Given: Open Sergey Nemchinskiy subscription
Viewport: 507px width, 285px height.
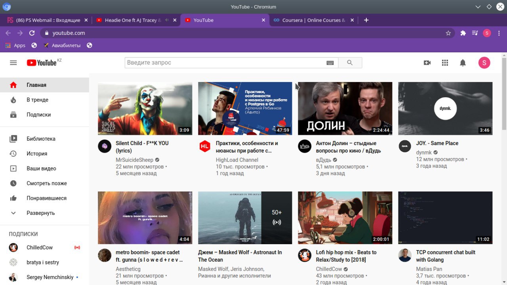Looking at the screenshot, I should (44, 277).
